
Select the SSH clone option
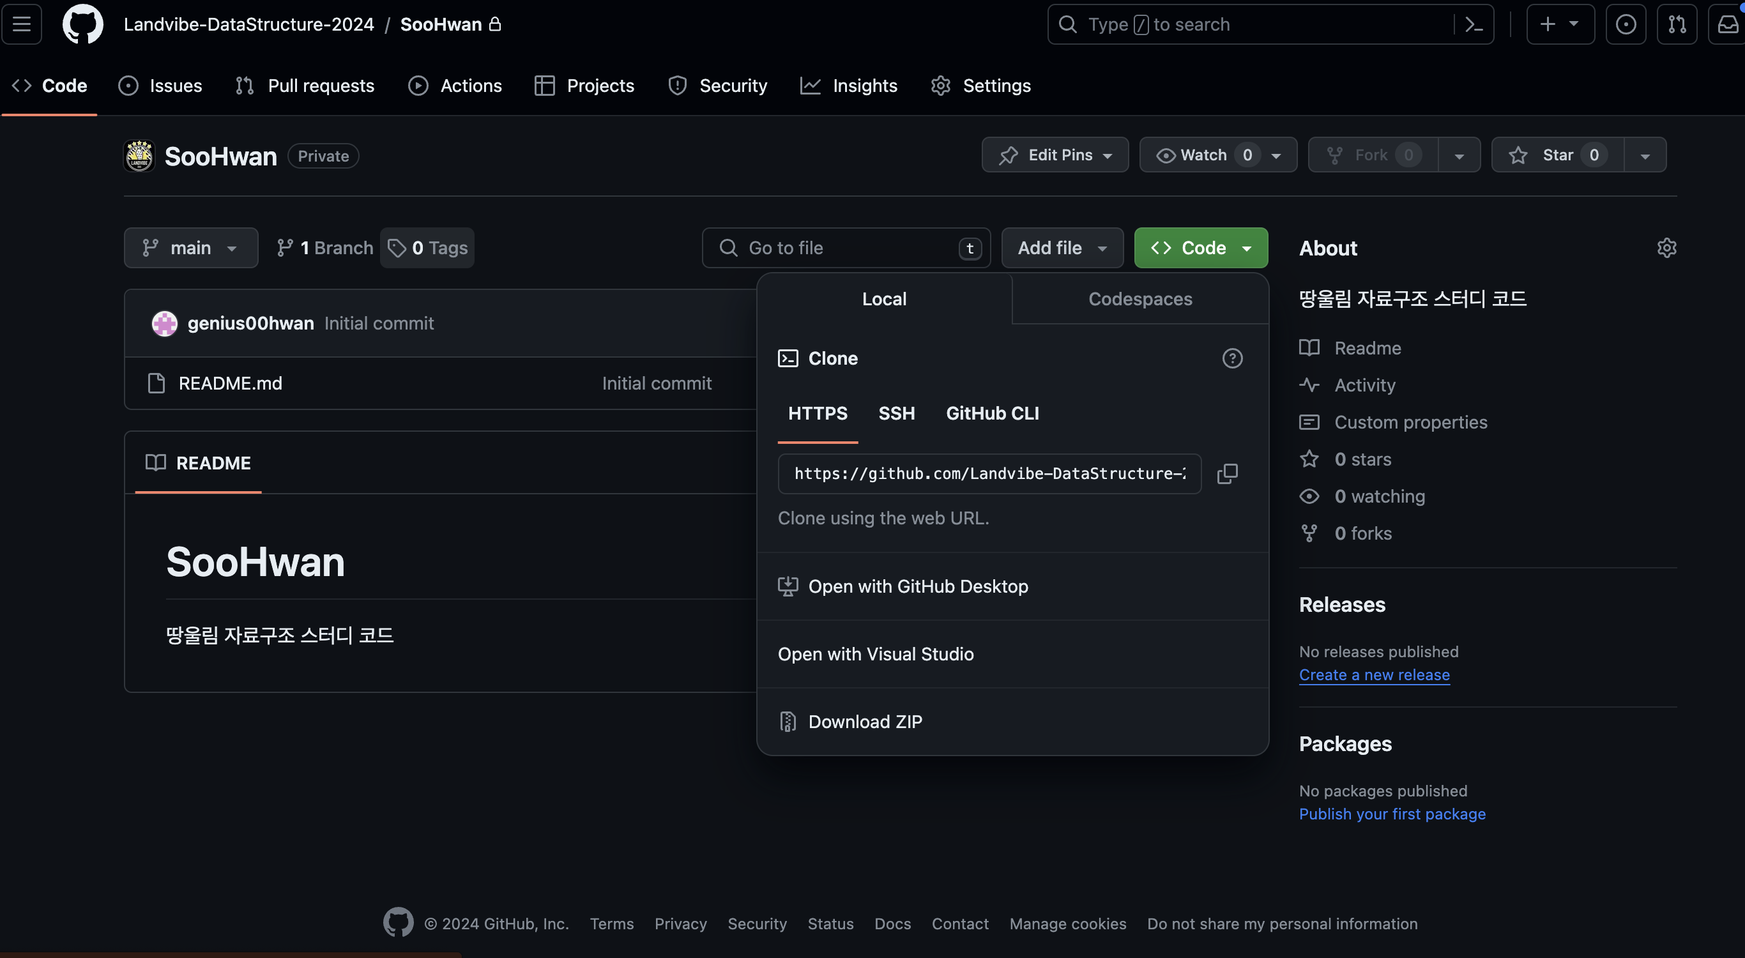coord(896,413)
